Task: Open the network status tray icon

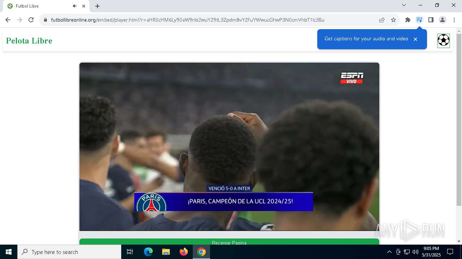Action: (x=407, y=252)
